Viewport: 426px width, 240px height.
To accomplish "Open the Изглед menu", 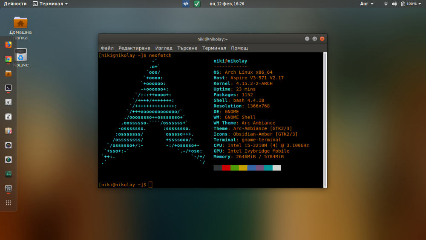I will (x=164, y=48).
